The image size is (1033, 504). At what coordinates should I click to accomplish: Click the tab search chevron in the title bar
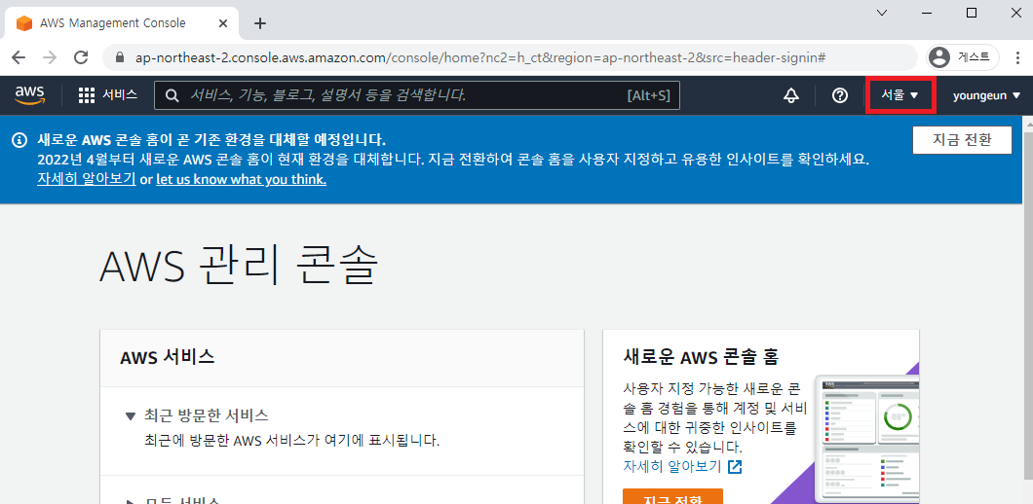(x=882, y=13)
